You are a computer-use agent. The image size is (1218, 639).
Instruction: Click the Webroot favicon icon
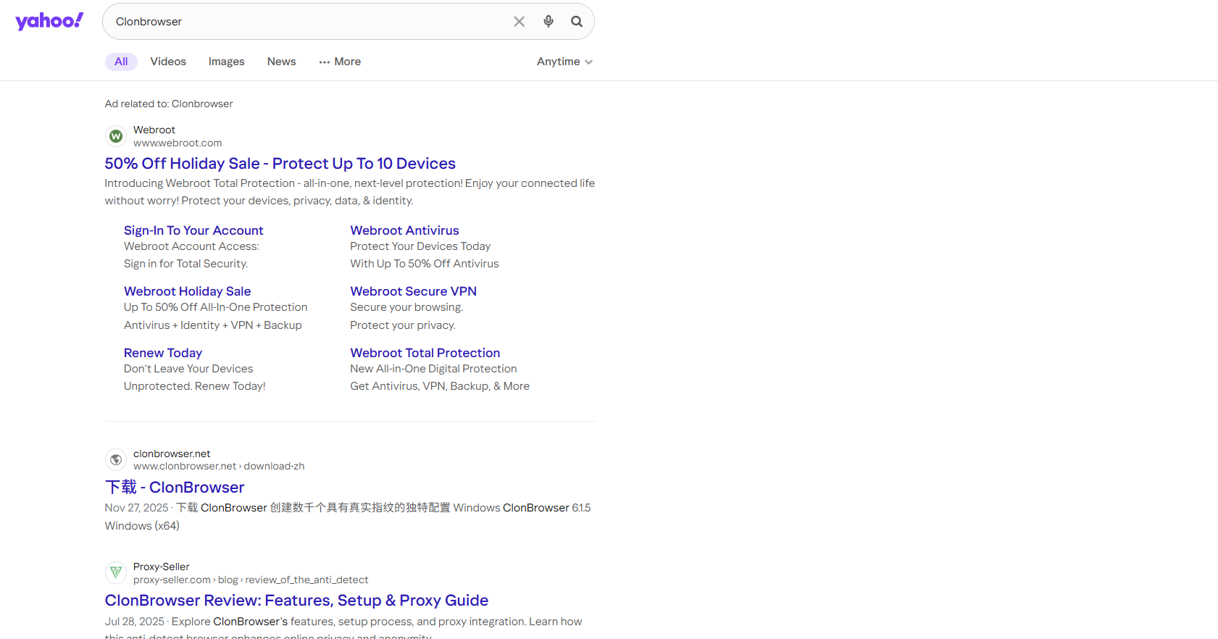pyautogui.click(x=116, y=136)
